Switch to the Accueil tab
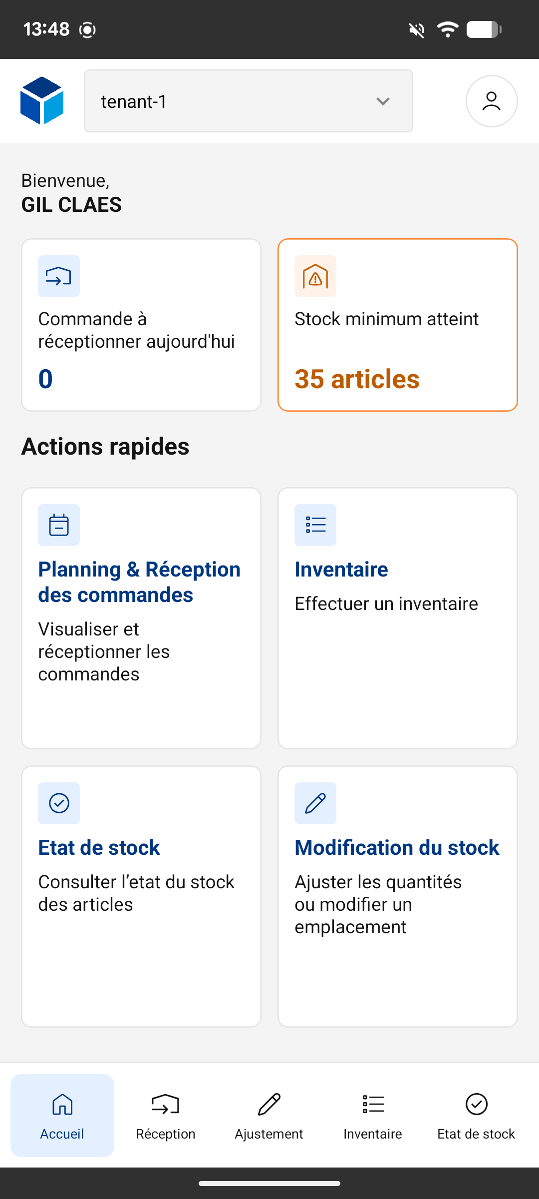The width and height of the screenshot is (539, 1199). pos(62,1115)
